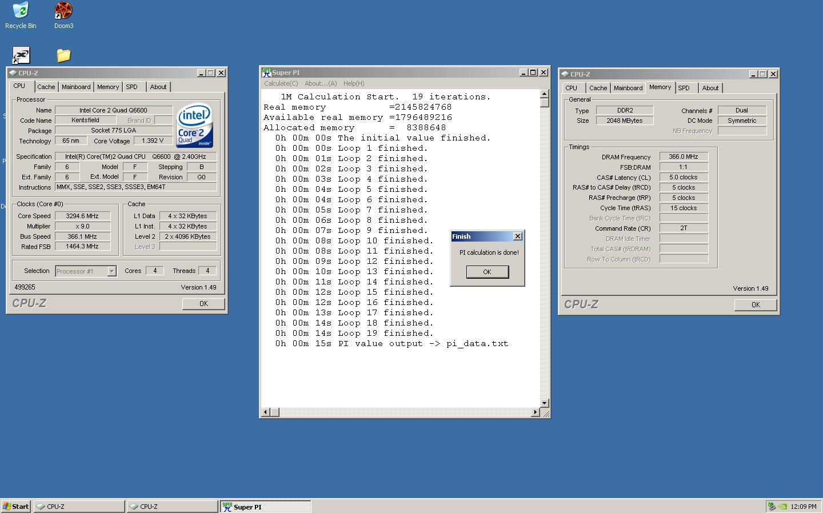The height and width of the screenshot is (514, 823).
Task: Click Super PI vertical scrollbar down arrow
Action: pos(544,403)
